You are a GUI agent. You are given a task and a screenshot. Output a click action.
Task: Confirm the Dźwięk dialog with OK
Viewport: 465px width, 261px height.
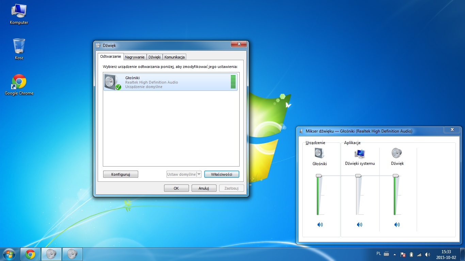click(176, 188)
